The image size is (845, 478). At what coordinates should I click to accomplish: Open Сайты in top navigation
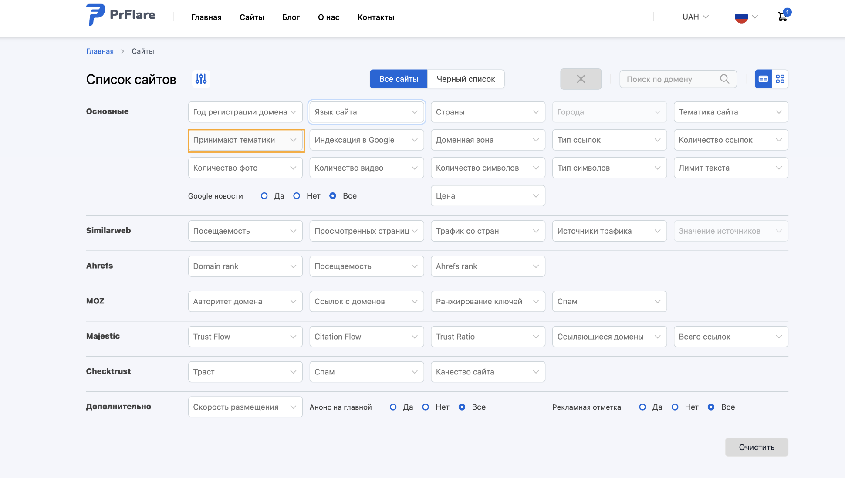coord(252,17)
